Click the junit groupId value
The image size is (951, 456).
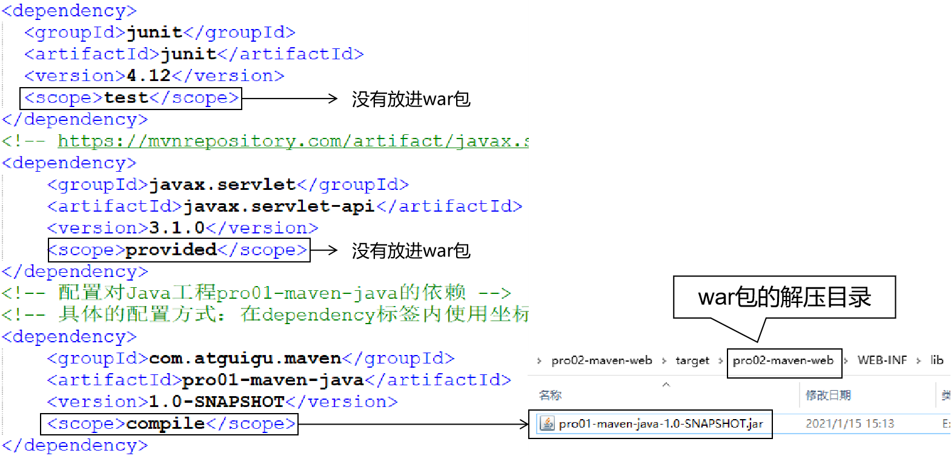point(154,32)
